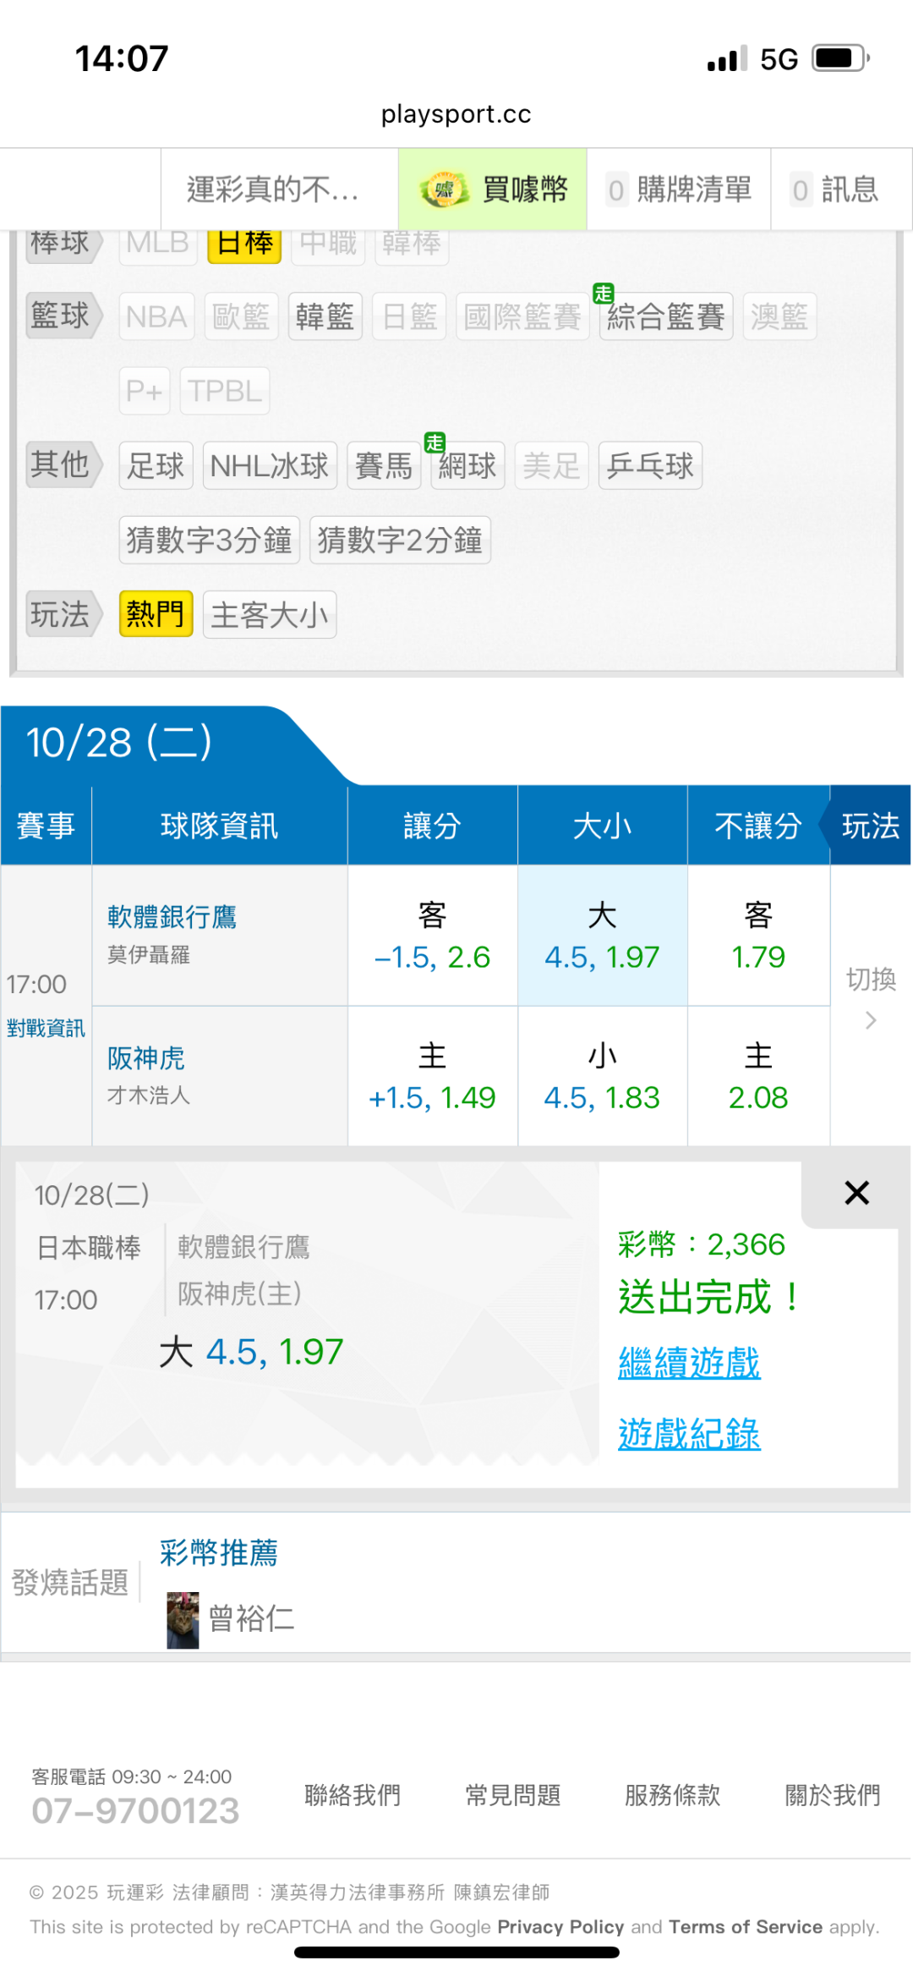Toggle the 熱門 play-type filter

click(x=156, y=614)
